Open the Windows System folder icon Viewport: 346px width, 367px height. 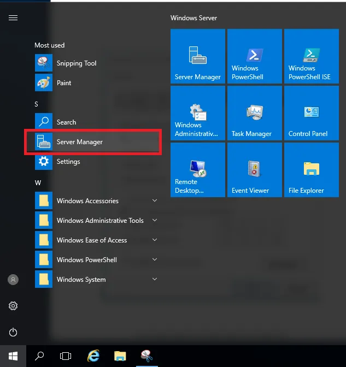[44, 279]
